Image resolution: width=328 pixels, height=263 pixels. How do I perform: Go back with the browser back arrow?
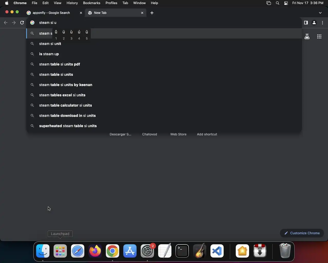click(6, 23)
